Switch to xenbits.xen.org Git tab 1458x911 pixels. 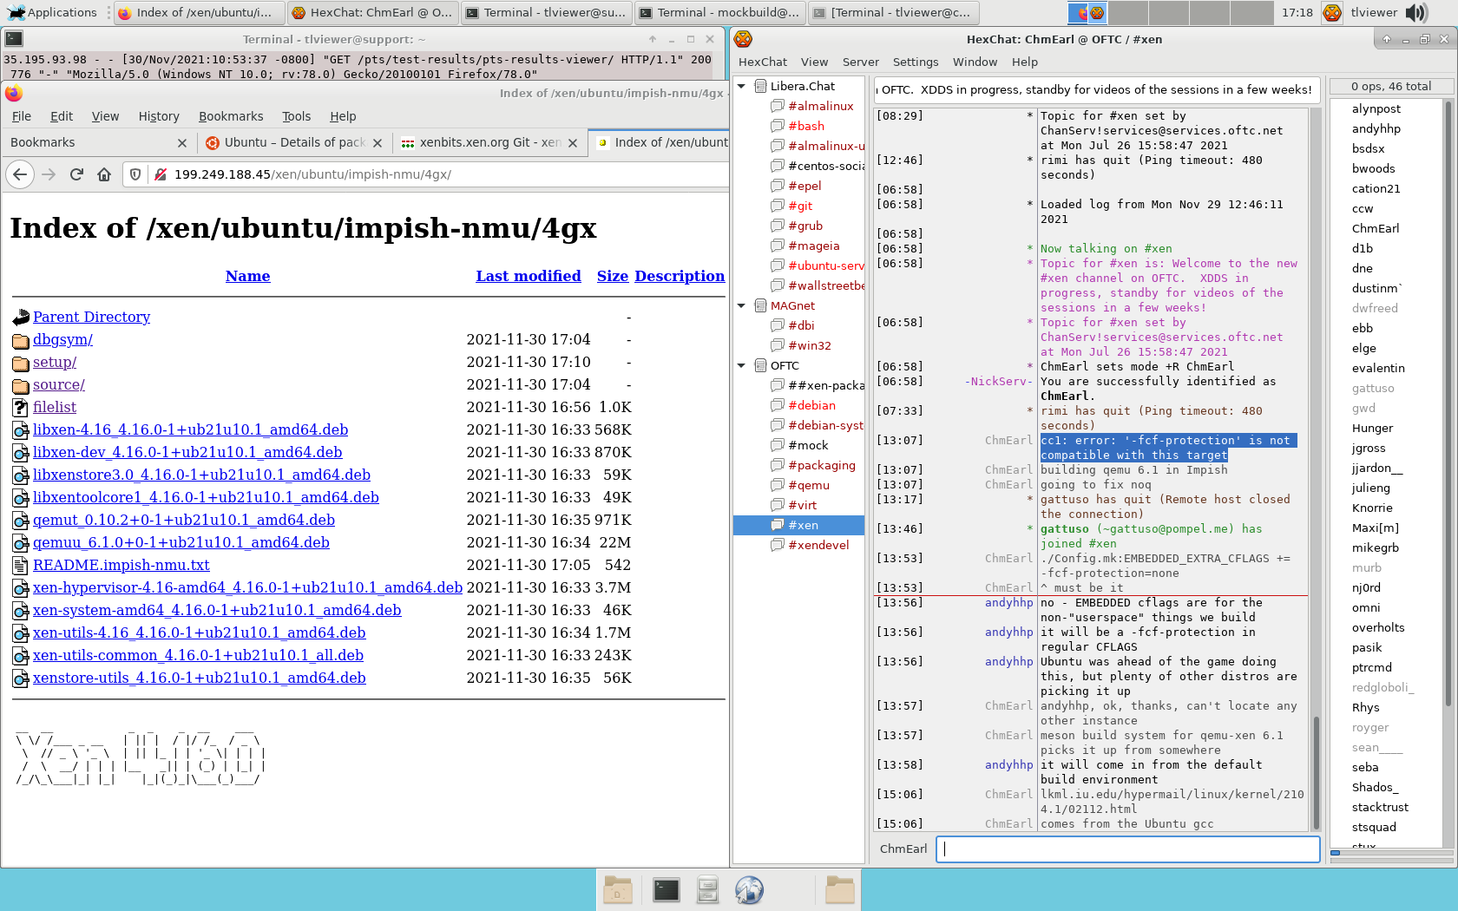click(489, 142)
